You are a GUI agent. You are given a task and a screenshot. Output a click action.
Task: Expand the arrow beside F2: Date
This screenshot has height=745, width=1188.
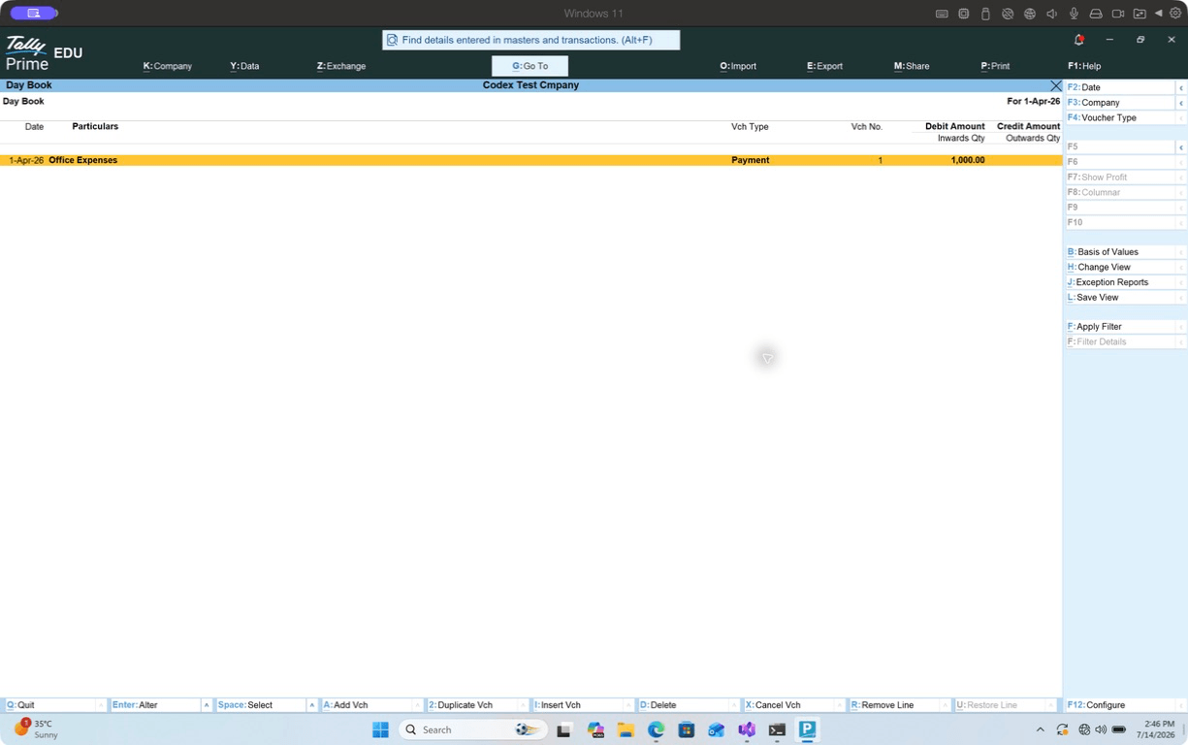pyautogui.click(x=1181, y=87)
